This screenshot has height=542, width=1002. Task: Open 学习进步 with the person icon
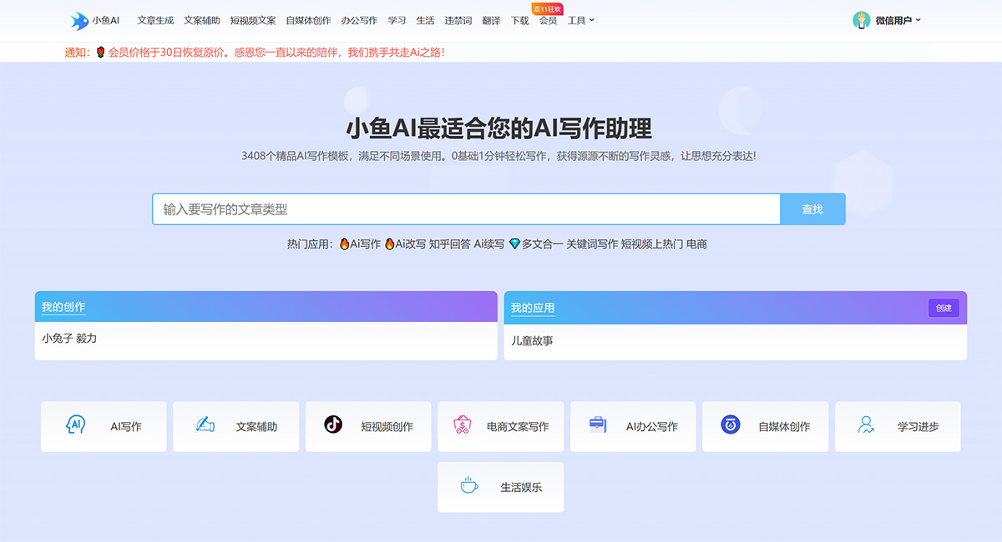[863, 425]
